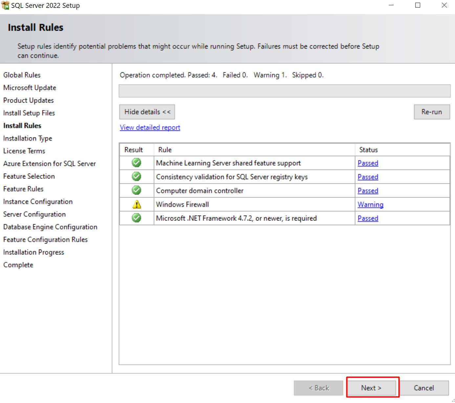
Task: Select Install Setup Files step in sidebar
Action: [29, 113]
